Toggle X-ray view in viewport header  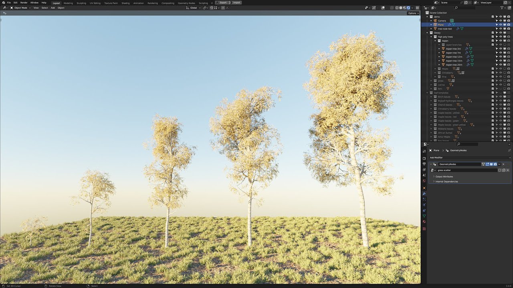[x=392, y=8]
